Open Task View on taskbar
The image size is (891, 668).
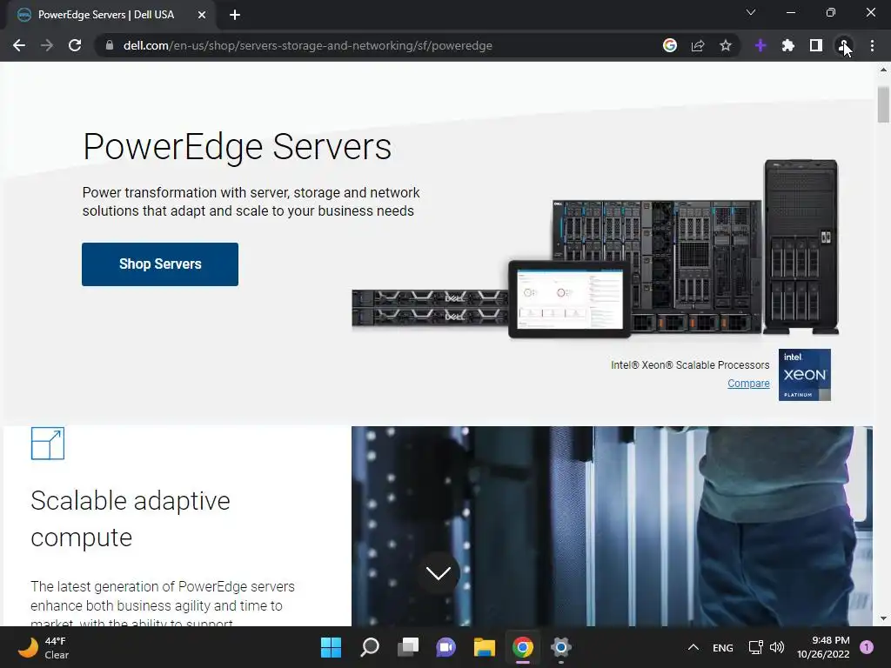point(407,647)
